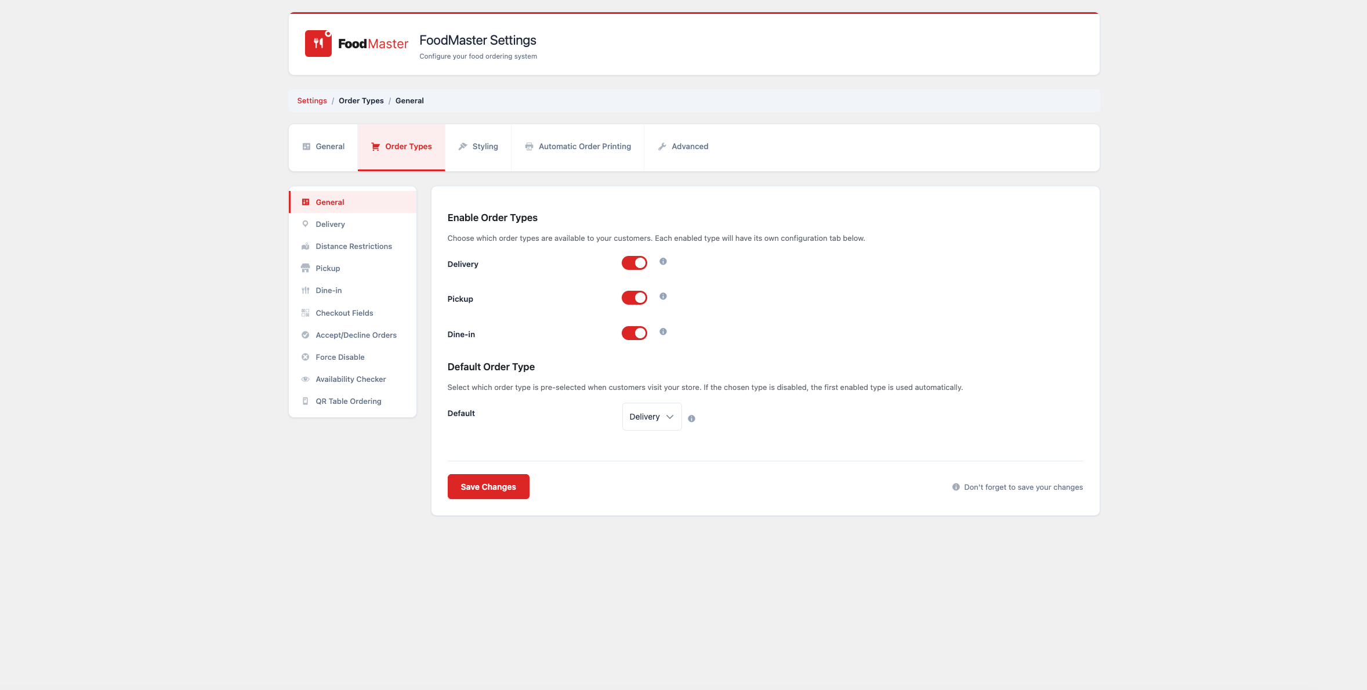Select General in the sidebar menu
This screenshot has height=690, width=1367.
353,202
